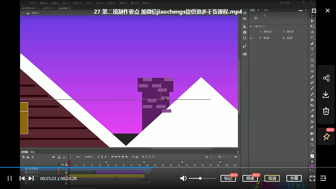Viewport: 336px width, 189px height.
Task: Select the Camera tool
Action: (312, 134)
